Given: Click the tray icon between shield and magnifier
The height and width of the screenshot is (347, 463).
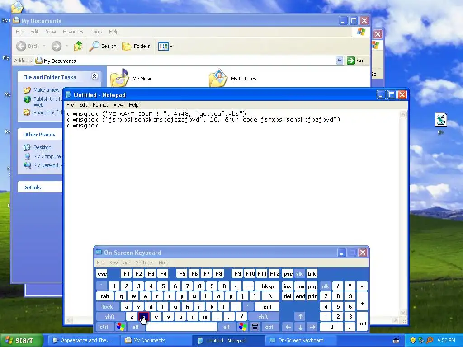Looking at the screenshot, I should 421,341.
